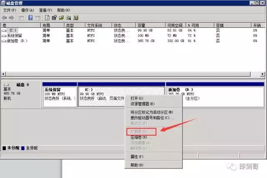
Task: Click the Forward arrow toolbar icon
Action: [11, 17]
